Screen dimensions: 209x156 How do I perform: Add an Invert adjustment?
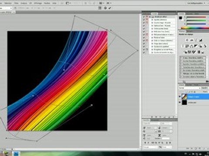(x=185, y=52)
